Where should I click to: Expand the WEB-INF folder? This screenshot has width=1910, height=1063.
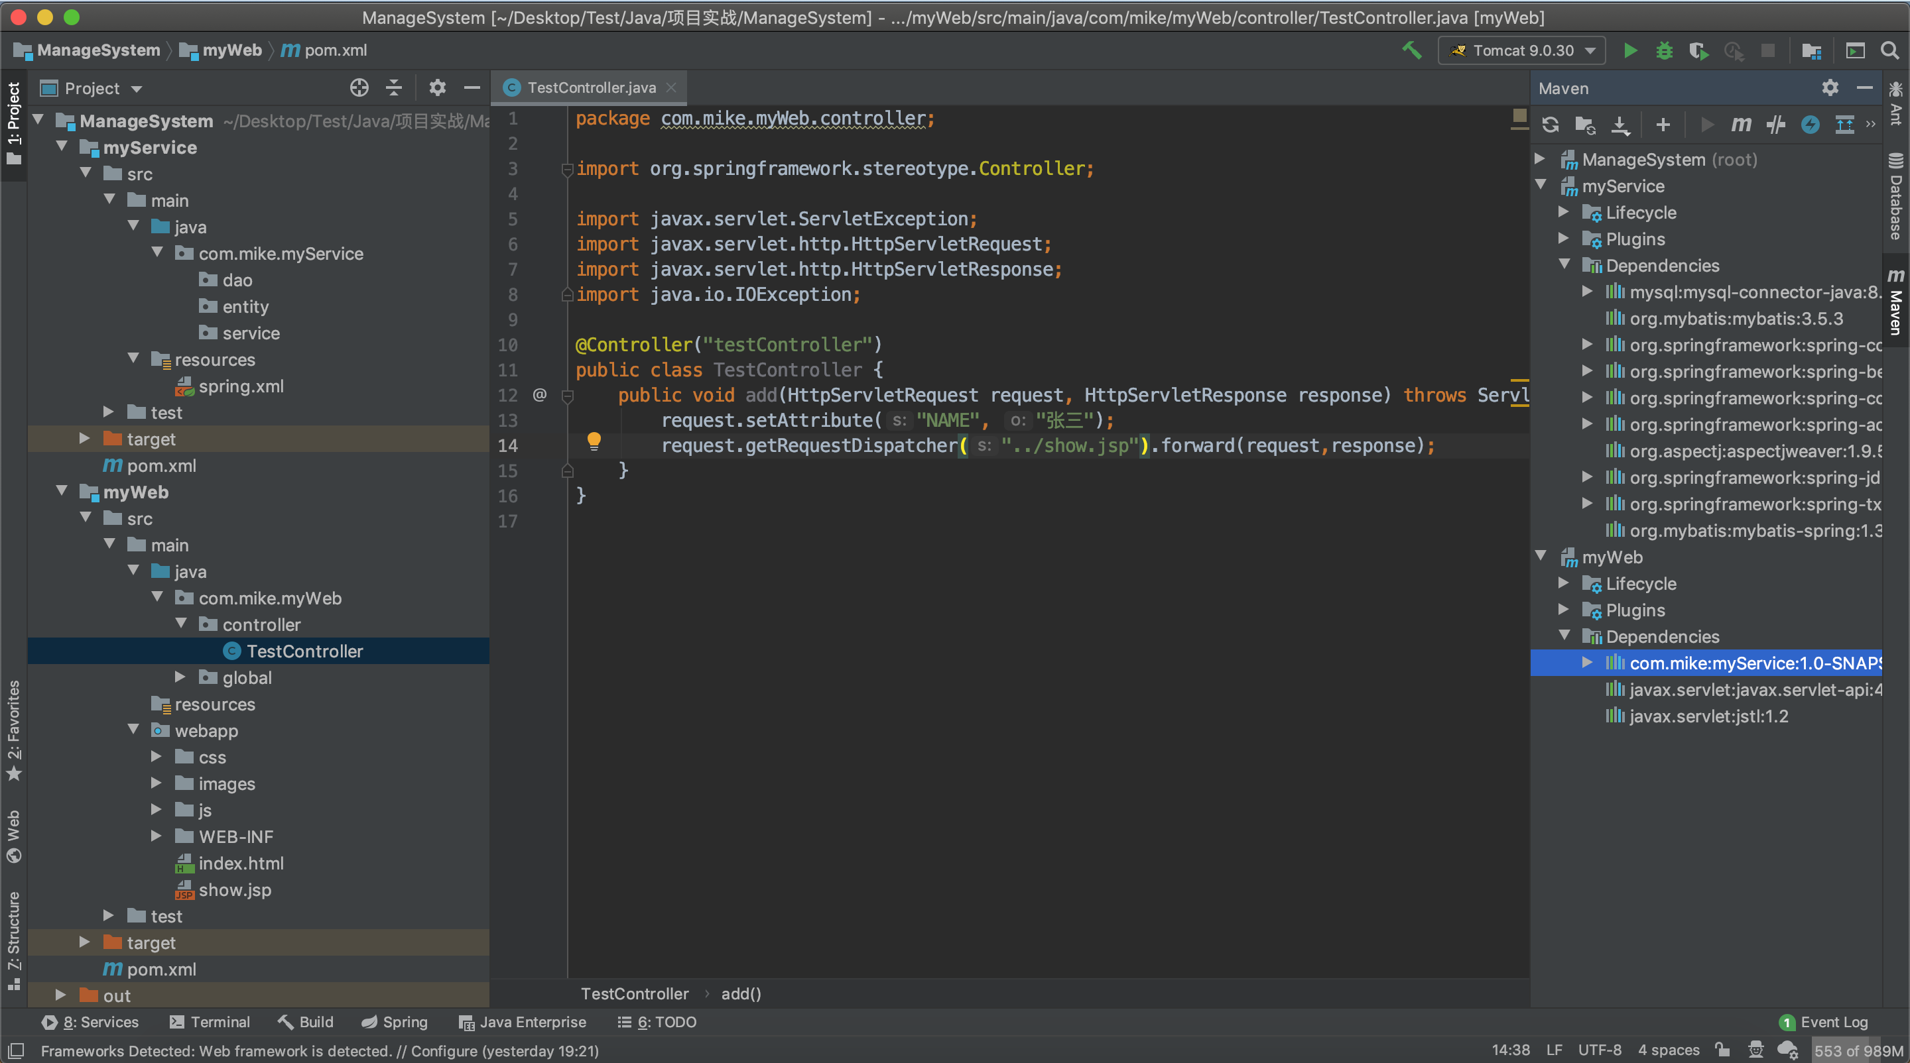coord(157,836)
